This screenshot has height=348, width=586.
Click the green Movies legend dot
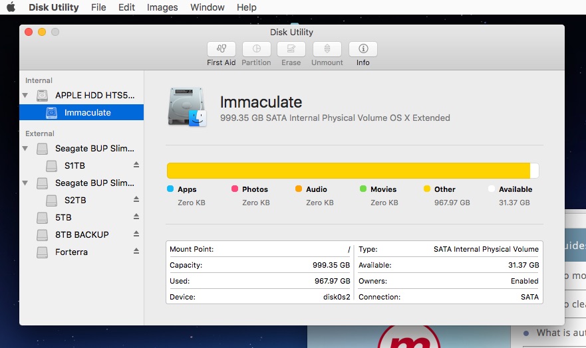click(x=363, y=189)
